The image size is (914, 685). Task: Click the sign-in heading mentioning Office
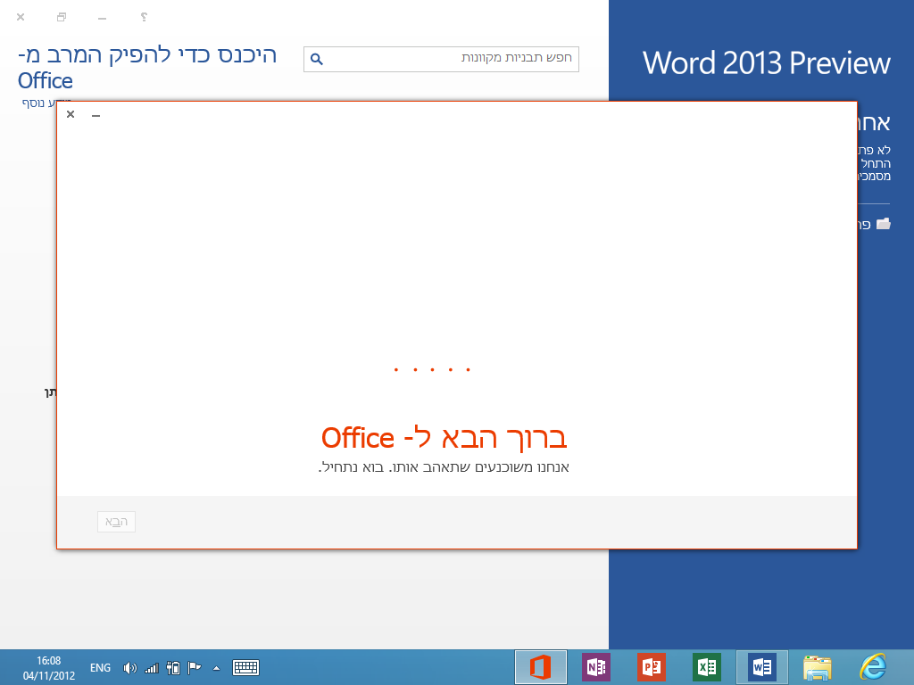coord(147,67)
